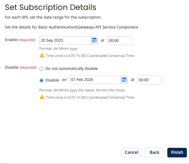Go back with the Back button
Image resolution: width=189 pixels, height=164 pixels.
pyautogui.click(x=154, y=152)
